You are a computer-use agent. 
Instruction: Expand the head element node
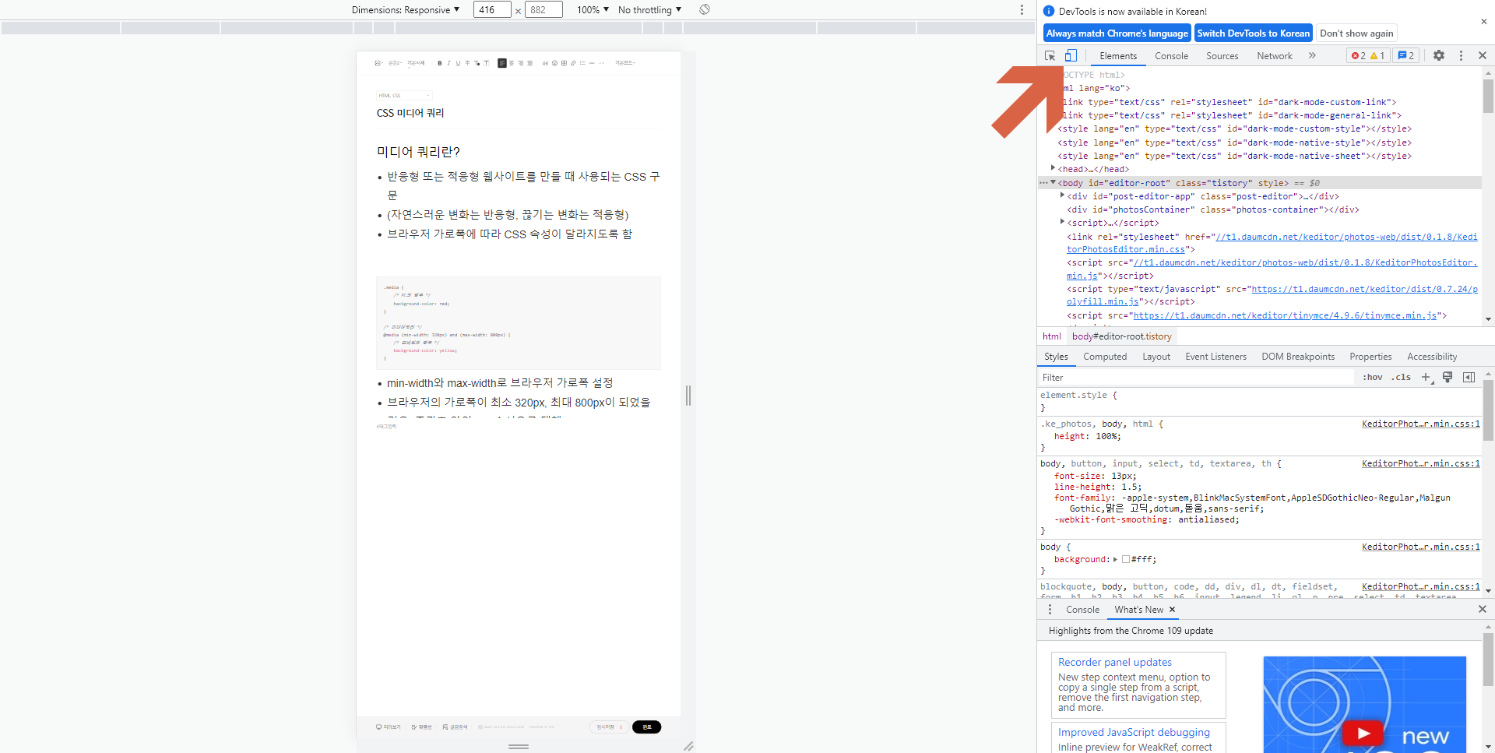(x=1053, y=168)
